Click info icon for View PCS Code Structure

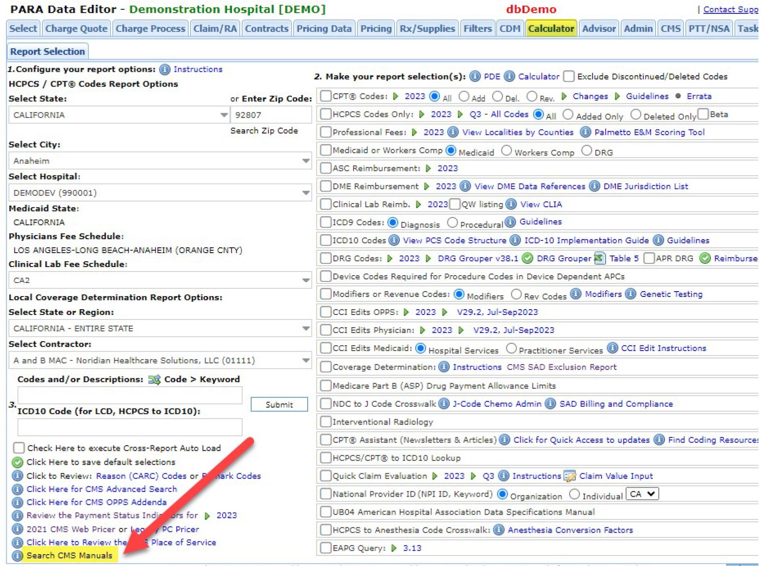394,240
